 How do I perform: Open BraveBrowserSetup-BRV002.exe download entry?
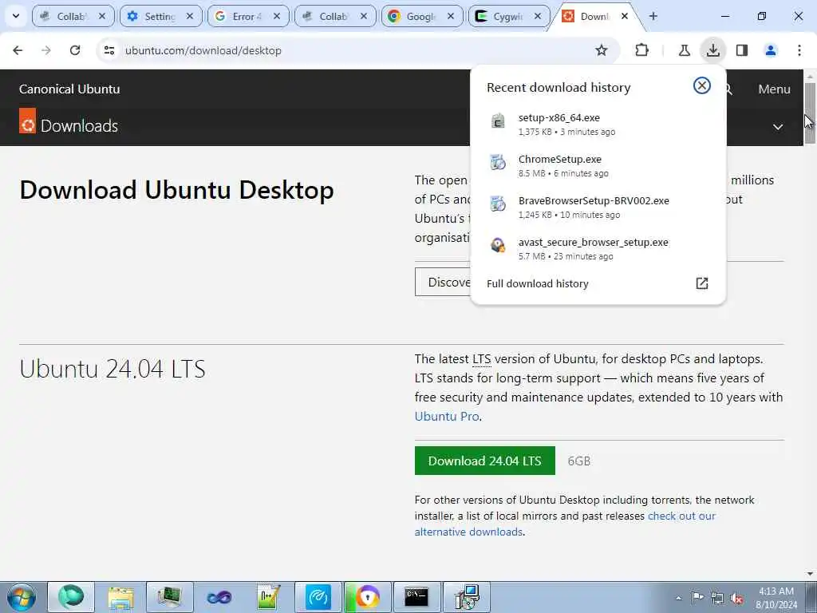[598, 207]
